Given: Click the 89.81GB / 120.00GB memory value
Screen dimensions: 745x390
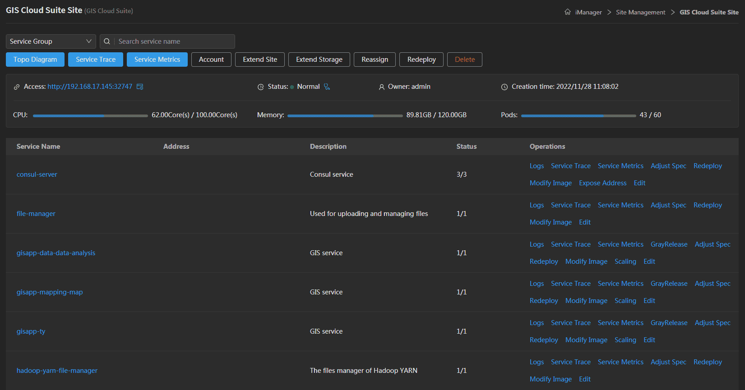Looking at the screenshot, I should click(x=436, y=115).
